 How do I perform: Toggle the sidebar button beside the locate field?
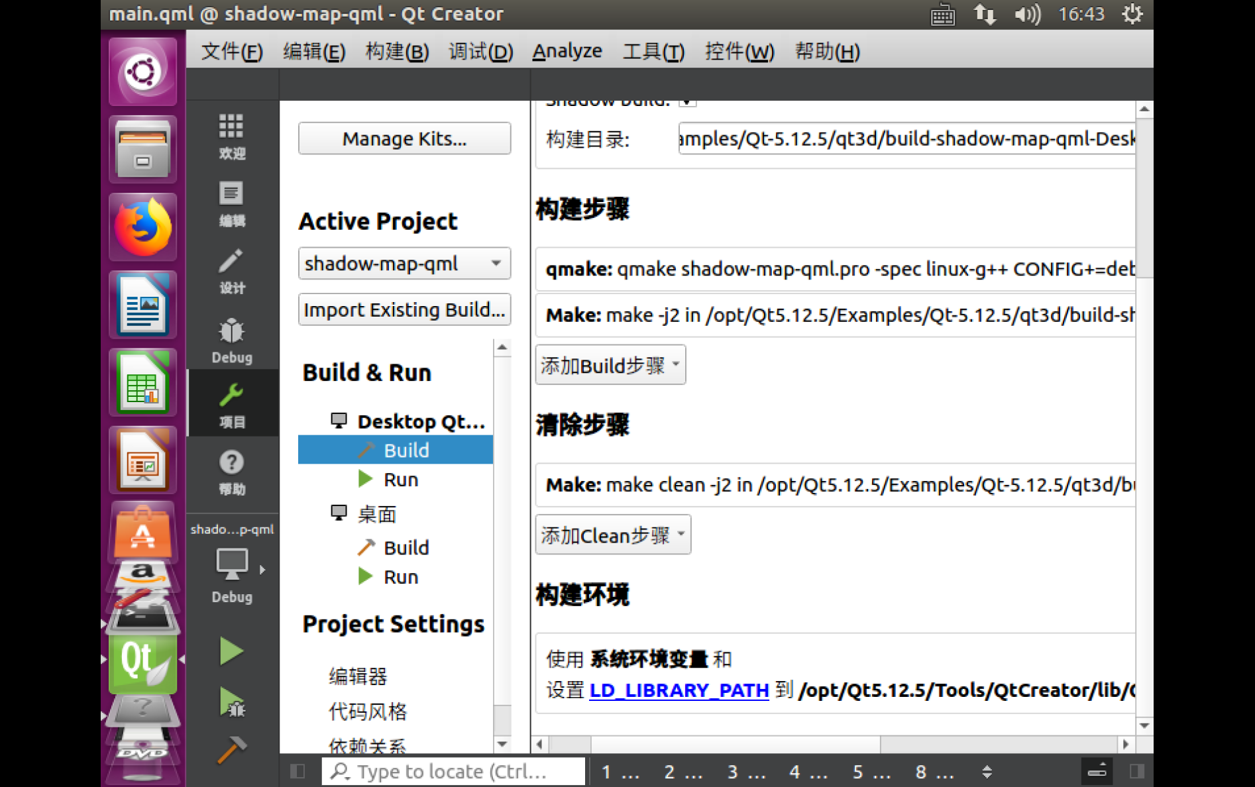tap(296, 771)
